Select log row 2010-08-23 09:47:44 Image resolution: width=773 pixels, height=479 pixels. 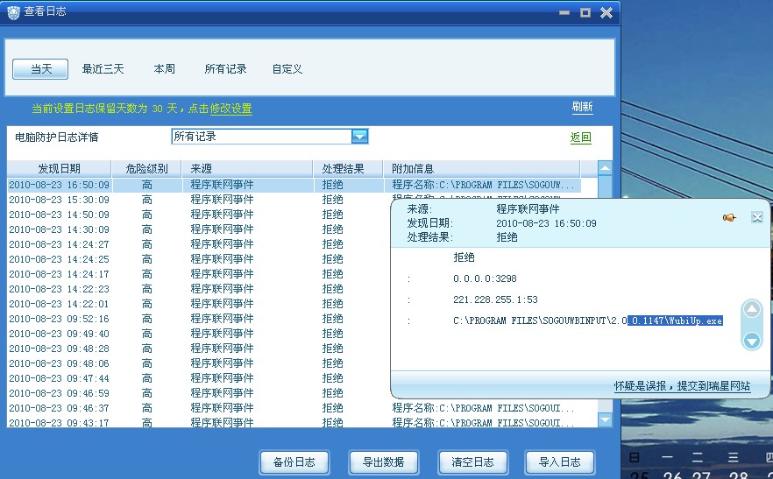[x=198, y=378]
